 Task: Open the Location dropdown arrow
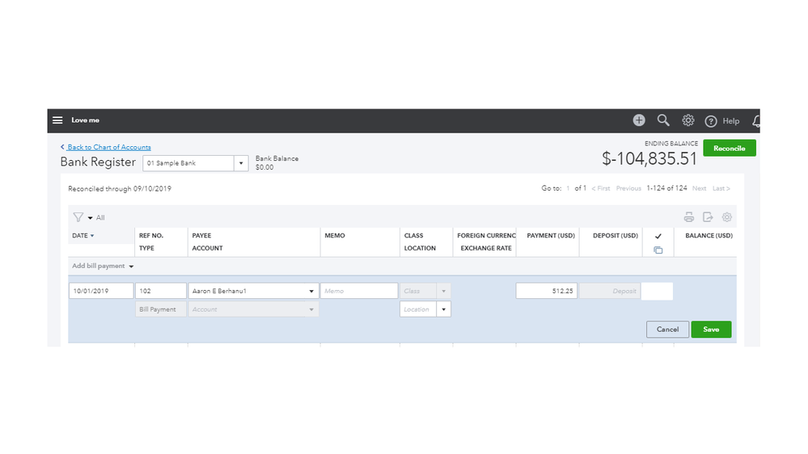(443, 309)
